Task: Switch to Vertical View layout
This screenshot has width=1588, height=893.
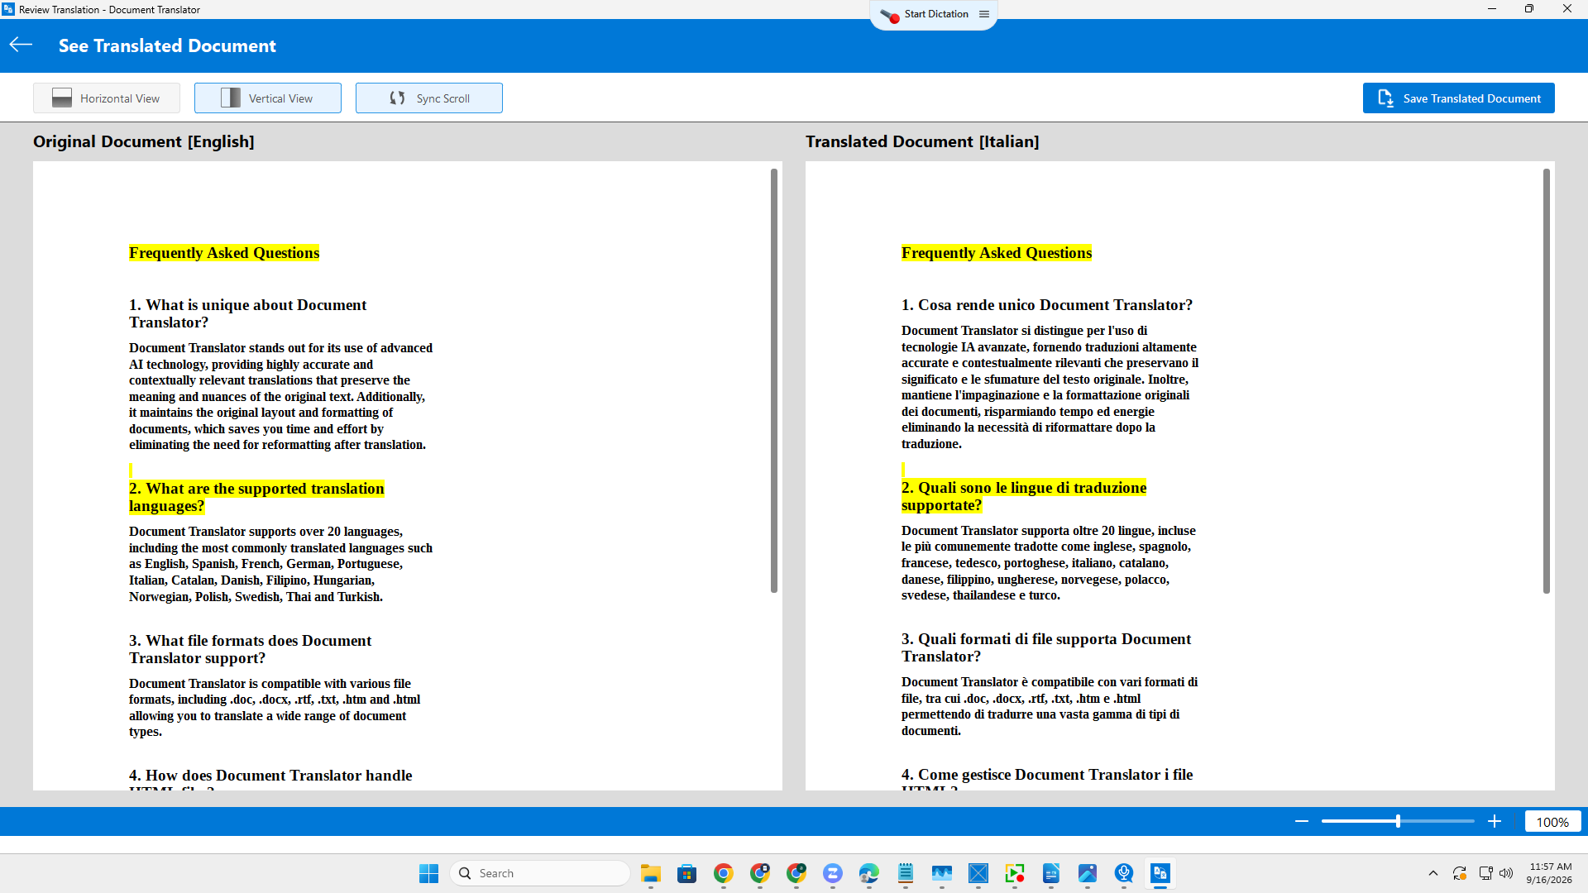Action: 268,98
